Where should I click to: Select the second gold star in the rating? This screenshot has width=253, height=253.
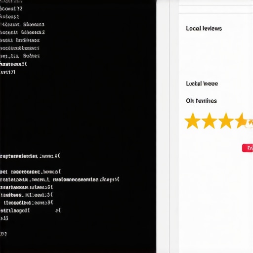(210, 121)
